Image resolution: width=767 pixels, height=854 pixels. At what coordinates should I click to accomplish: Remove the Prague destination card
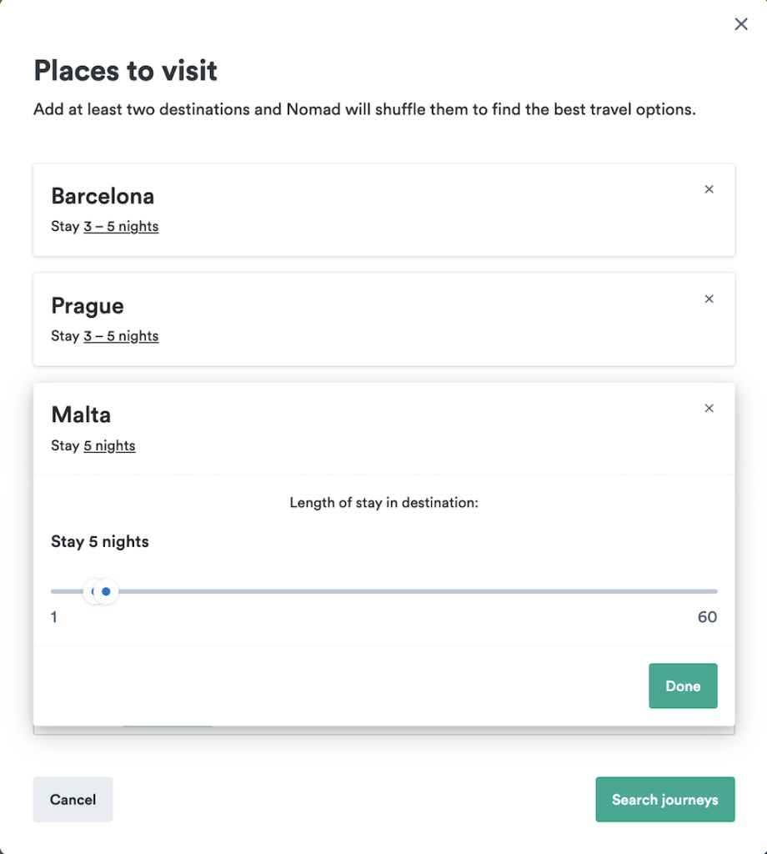[x=709, y=299]
